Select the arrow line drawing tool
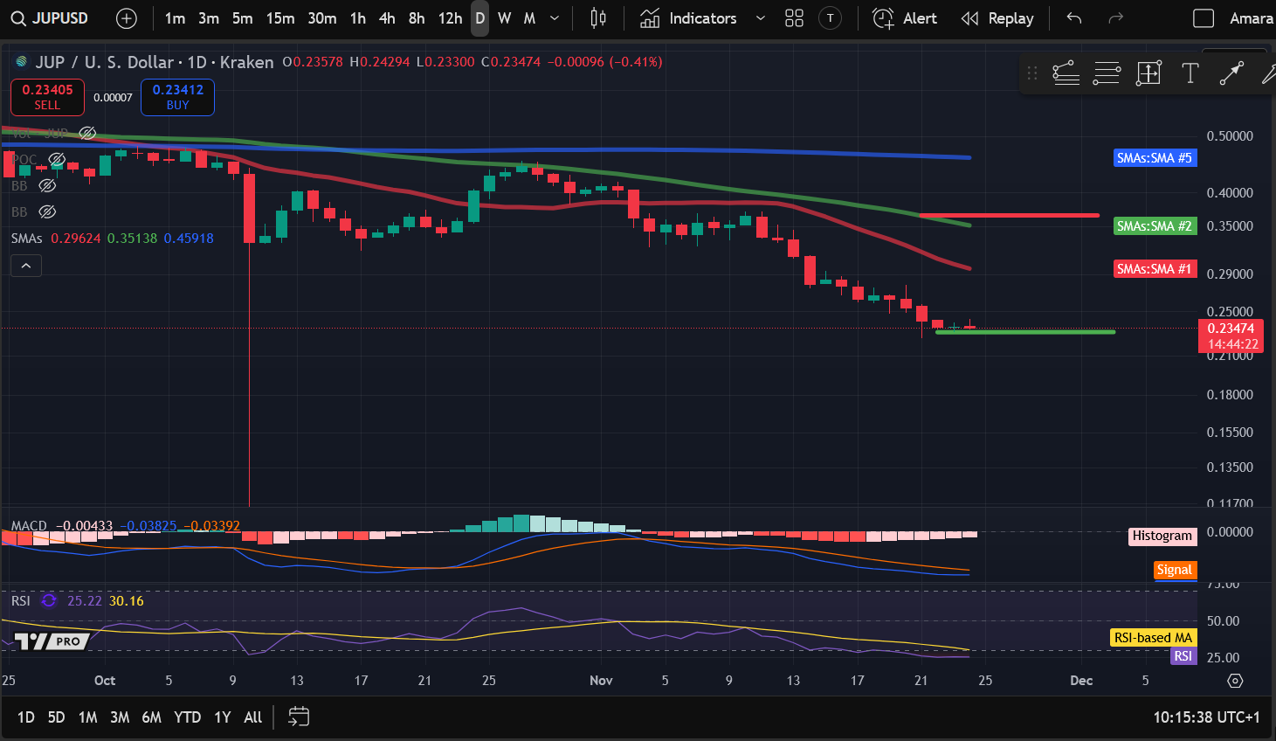Viewport: 1276px width, 741px height. (x=1231, y=74)
